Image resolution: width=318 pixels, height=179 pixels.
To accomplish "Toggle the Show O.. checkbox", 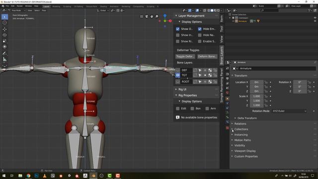I will (x=178, y=29).
